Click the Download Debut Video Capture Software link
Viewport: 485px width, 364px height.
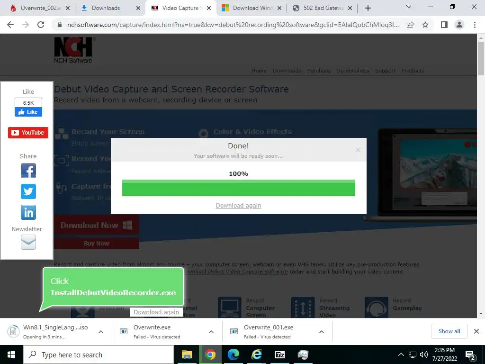pyautogui.click(x=236, y=272)
